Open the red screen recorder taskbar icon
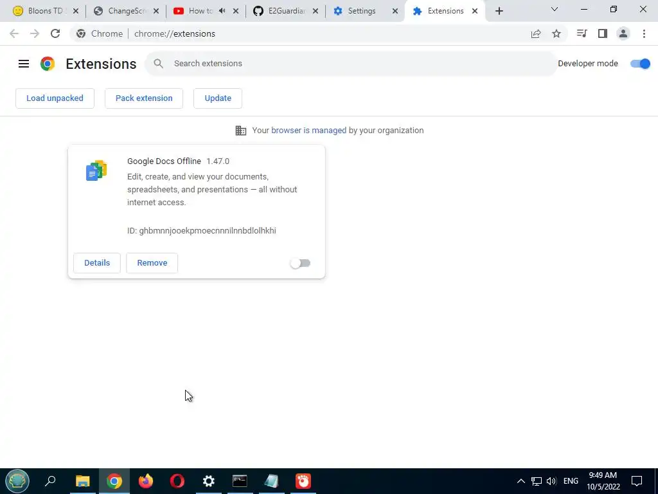This screenshot has height=494, width=658. click(303, 481)
